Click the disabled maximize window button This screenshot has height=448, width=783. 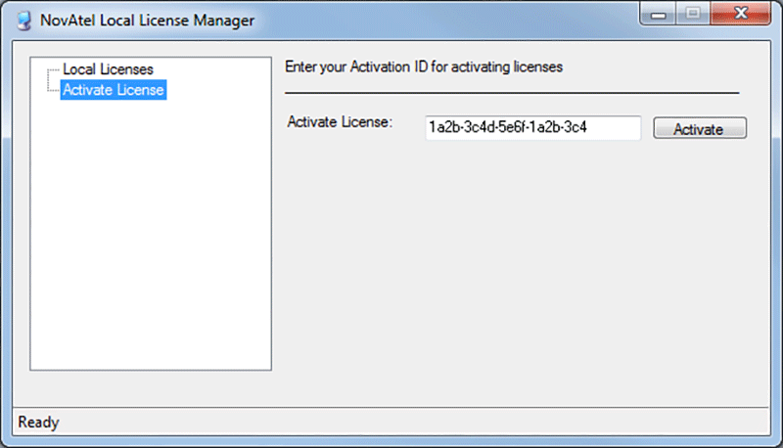pos(693,14)
